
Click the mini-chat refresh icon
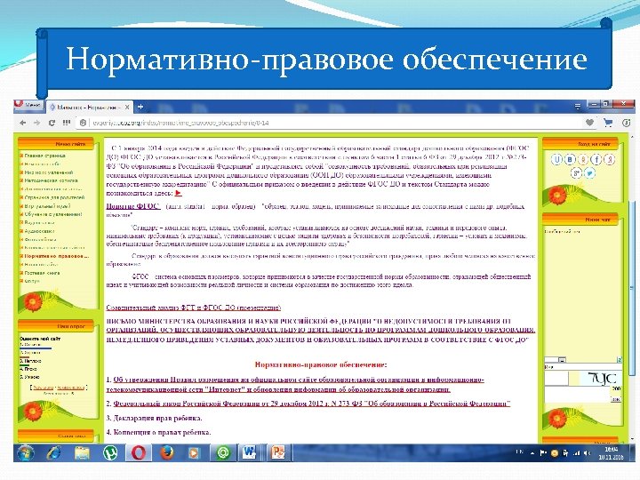[619, 359]
